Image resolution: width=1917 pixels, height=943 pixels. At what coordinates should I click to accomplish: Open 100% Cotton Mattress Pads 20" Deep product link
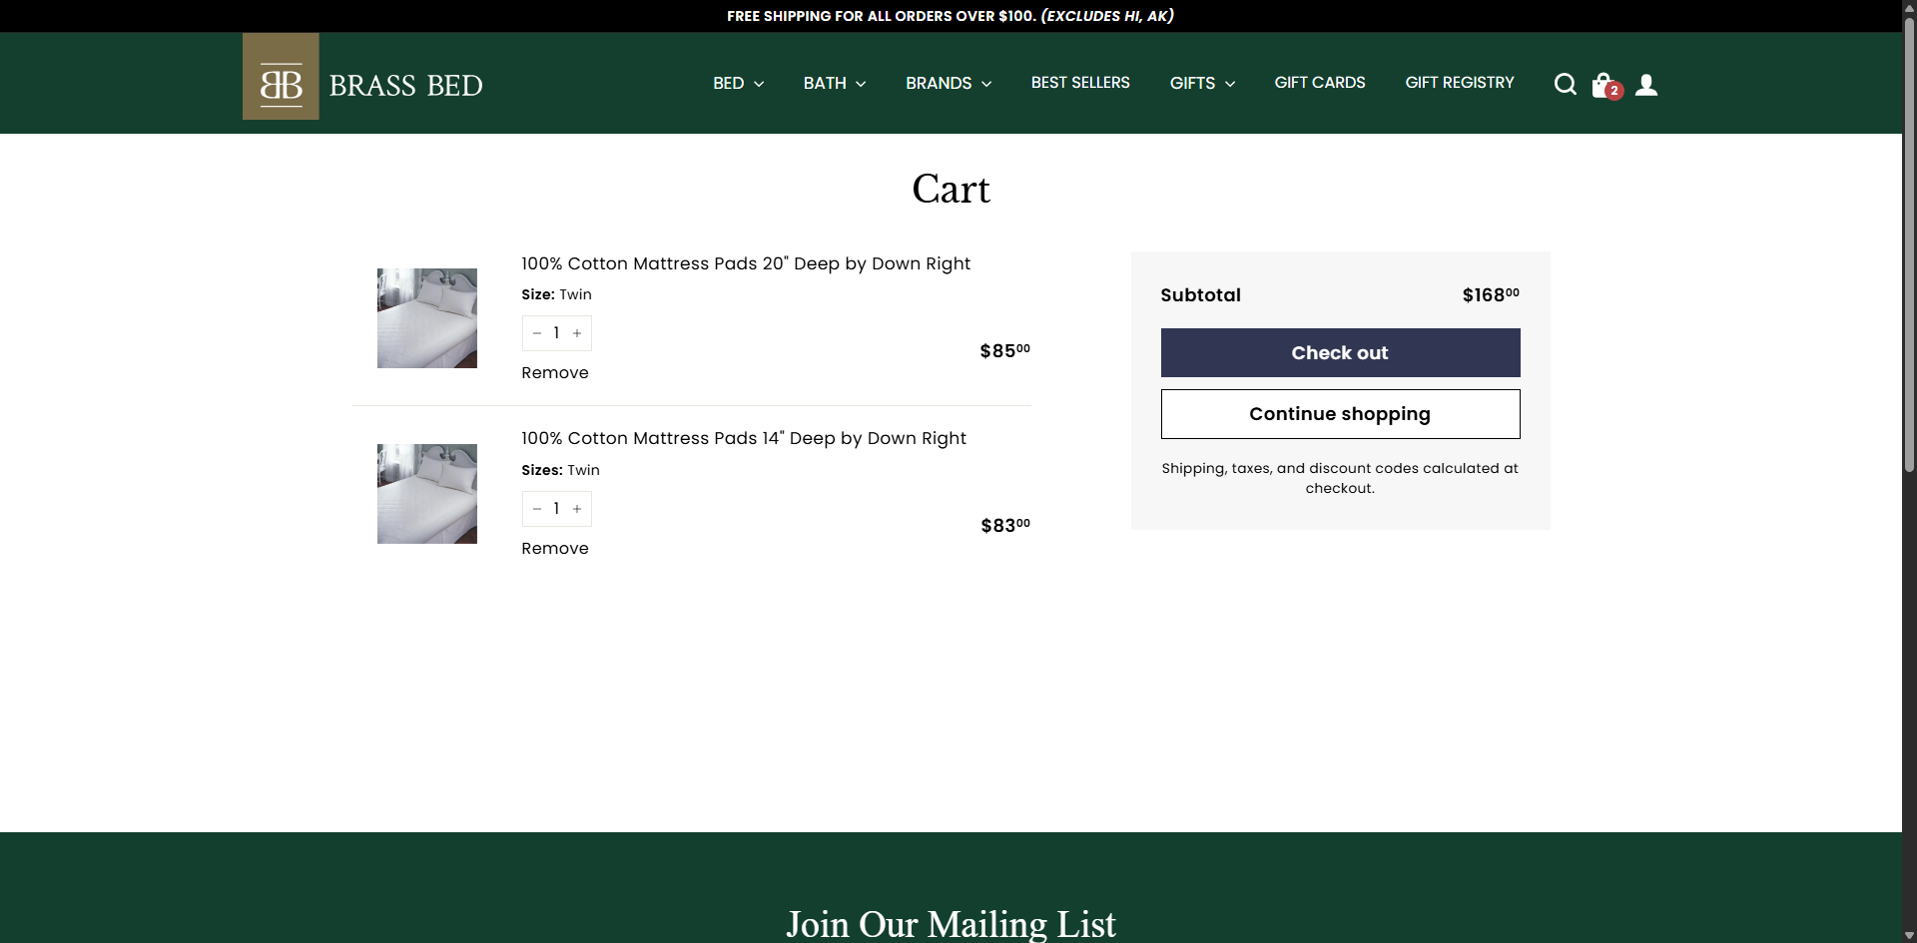click(746, 263)
